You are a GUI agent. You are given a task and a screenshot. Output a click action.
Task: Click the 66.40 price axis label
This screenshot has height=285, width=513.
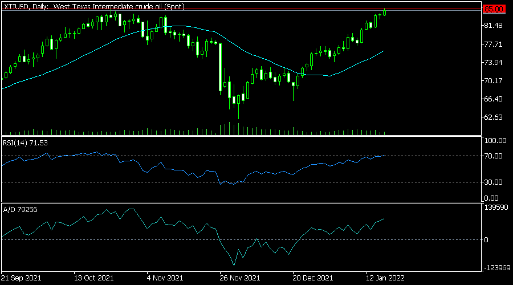pos(494,99)
